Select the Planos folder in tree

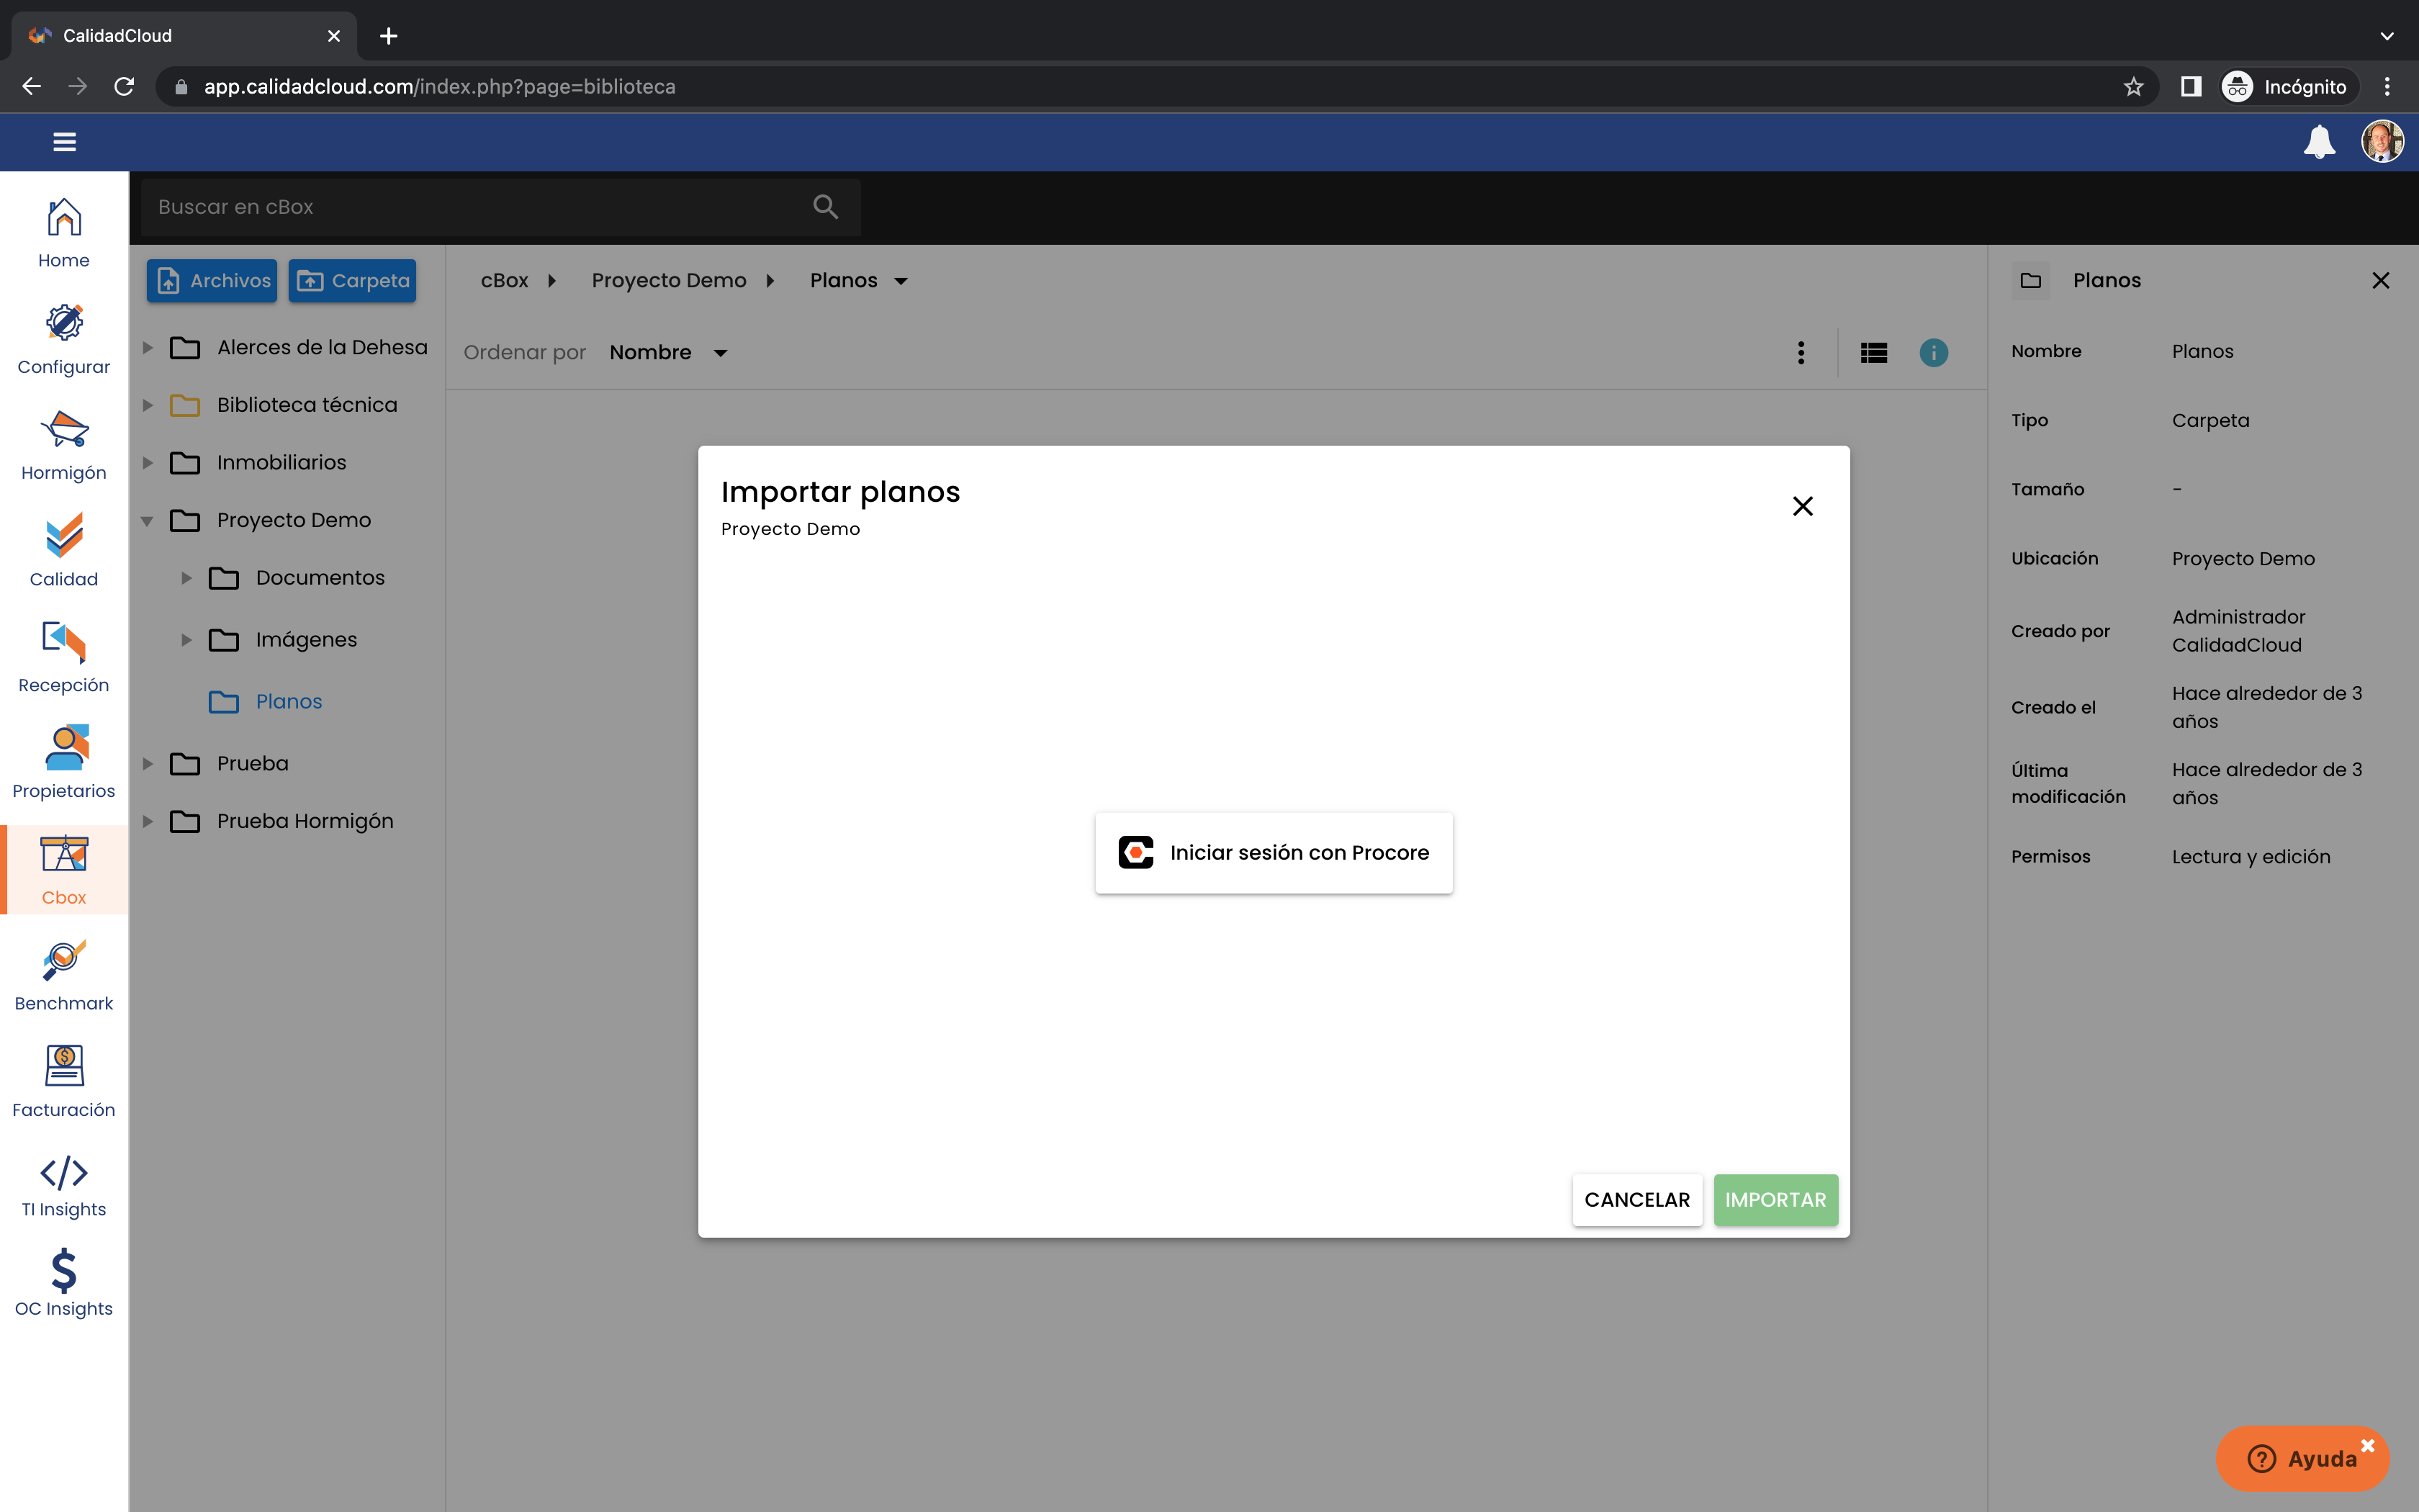[x=288, y=702]
